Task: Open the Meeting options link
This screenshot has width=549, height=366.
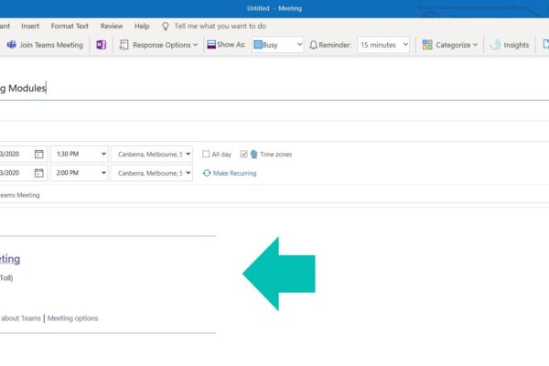Action: 73,318
